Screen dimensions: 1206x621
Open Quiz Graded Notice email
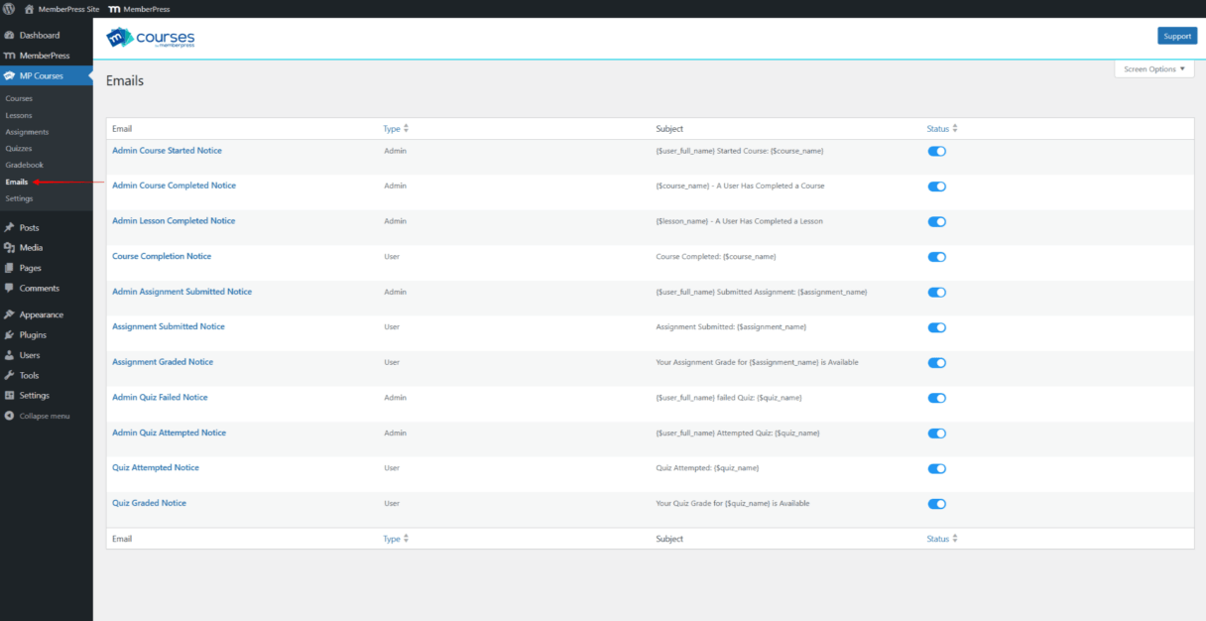149,503
